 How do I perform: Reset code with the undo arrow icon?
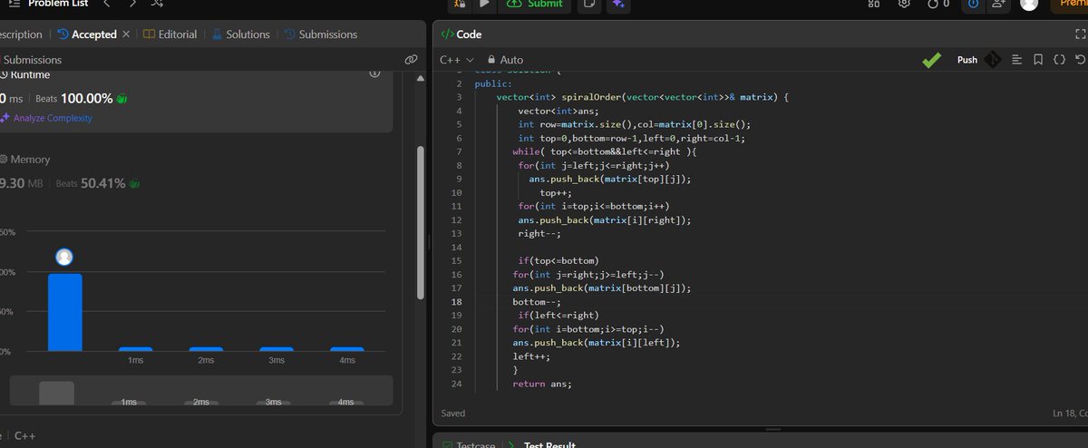click(x=1079, y=60)
